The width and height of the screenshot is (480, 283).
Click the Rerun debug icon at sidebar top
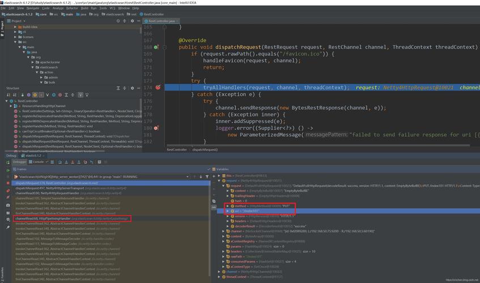click(8, 162)
